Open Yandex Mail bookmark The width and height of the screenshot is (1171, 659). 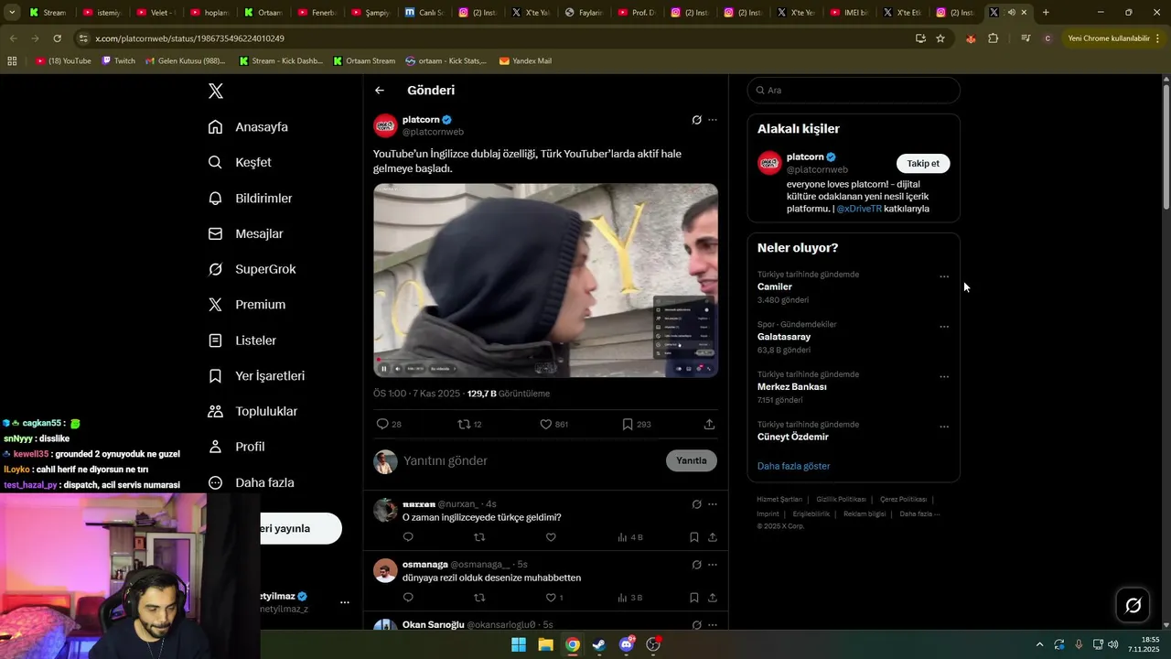pyautogui.click(x=525, y=61)
